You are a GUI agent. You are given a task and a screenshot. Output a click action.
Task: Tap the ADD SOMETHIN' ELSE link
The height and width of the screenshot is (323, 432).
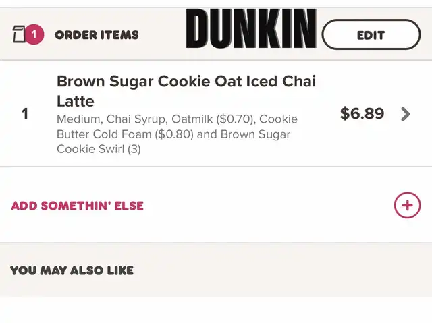(78, 206)
